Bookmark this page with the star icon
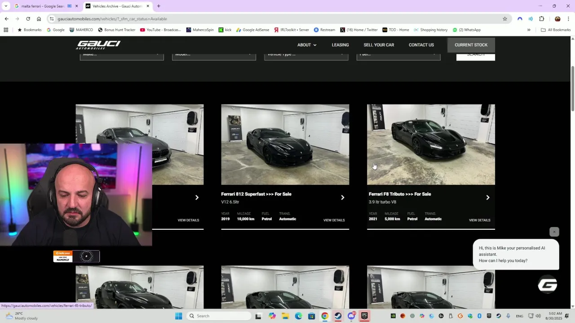 [505, 19]
